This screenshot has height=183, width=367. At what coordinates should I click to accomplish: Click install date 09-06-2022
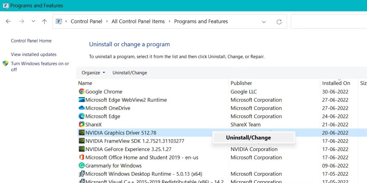coord(335,166)
